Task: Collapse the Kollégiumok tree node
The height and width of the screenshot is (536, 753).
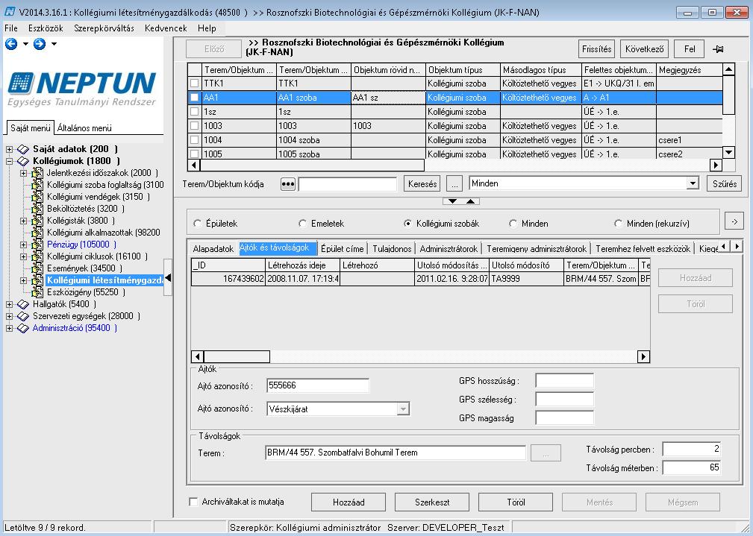Action: point(9,161)
